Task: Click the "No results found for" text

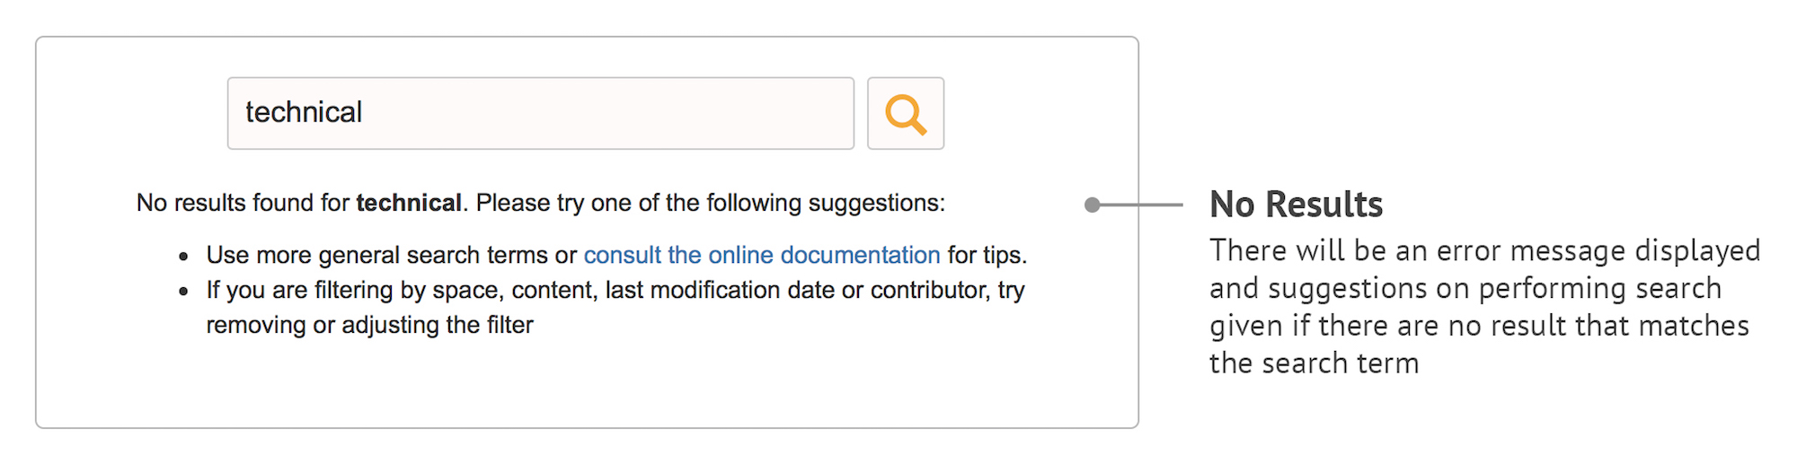Action: tap(243, 204)
